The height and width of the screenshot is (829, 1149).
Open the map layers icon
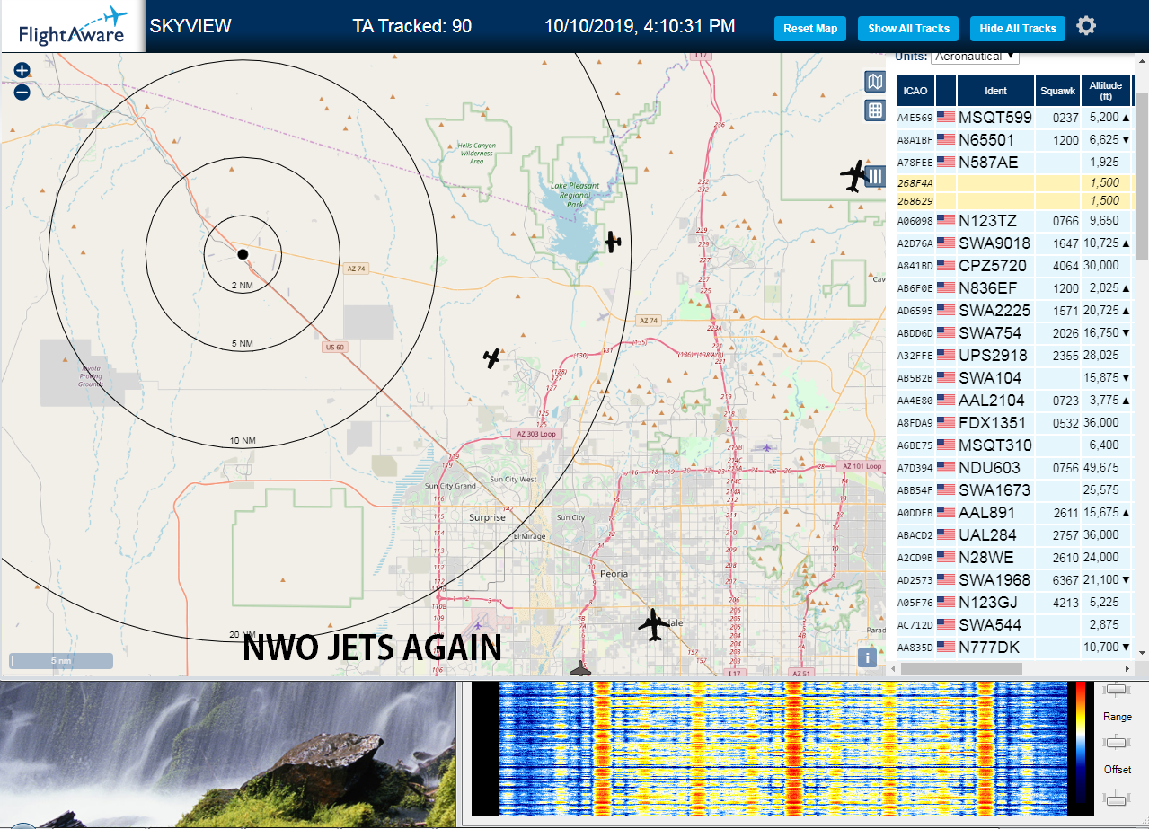pyautogui.click(x=874, y=82)
